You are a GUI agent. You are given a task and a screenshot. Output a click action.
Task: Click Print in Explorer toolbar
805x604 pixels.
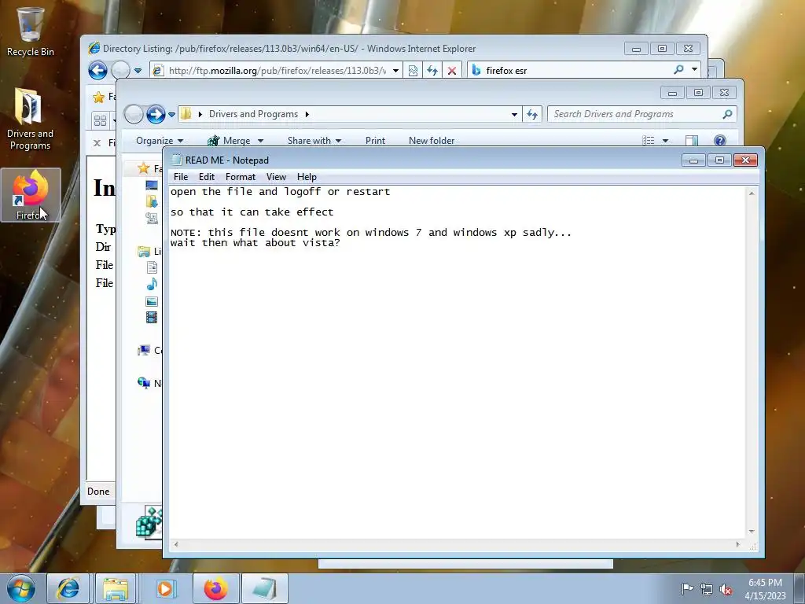375,140
